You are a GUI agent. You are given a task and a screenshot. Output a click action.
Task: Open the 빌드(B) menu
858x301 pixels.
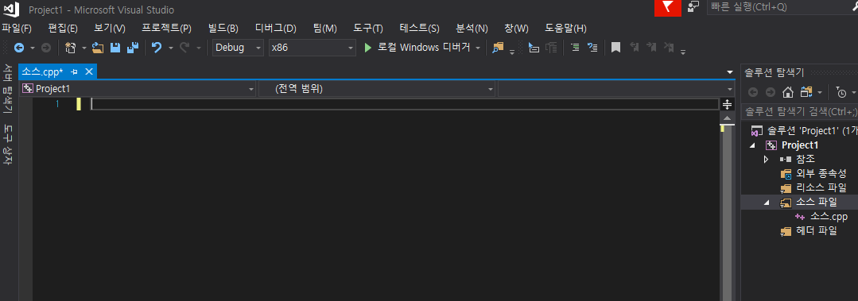[x=223, y=29]
